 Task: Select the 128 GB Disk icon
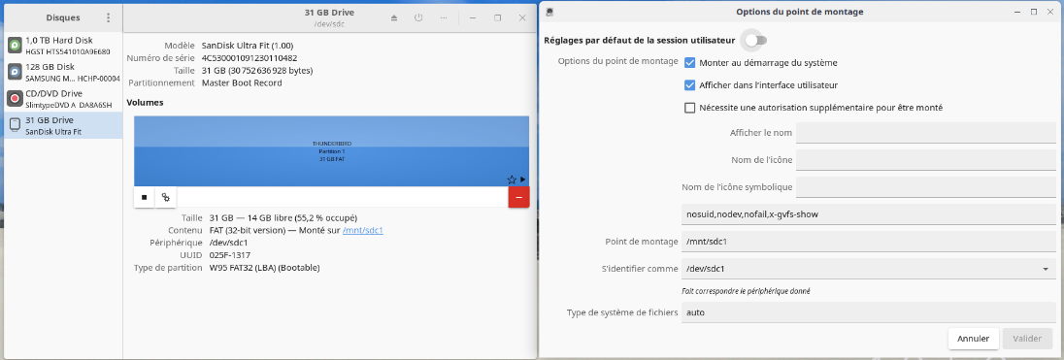pyautogui.click(x=15, y=72)
